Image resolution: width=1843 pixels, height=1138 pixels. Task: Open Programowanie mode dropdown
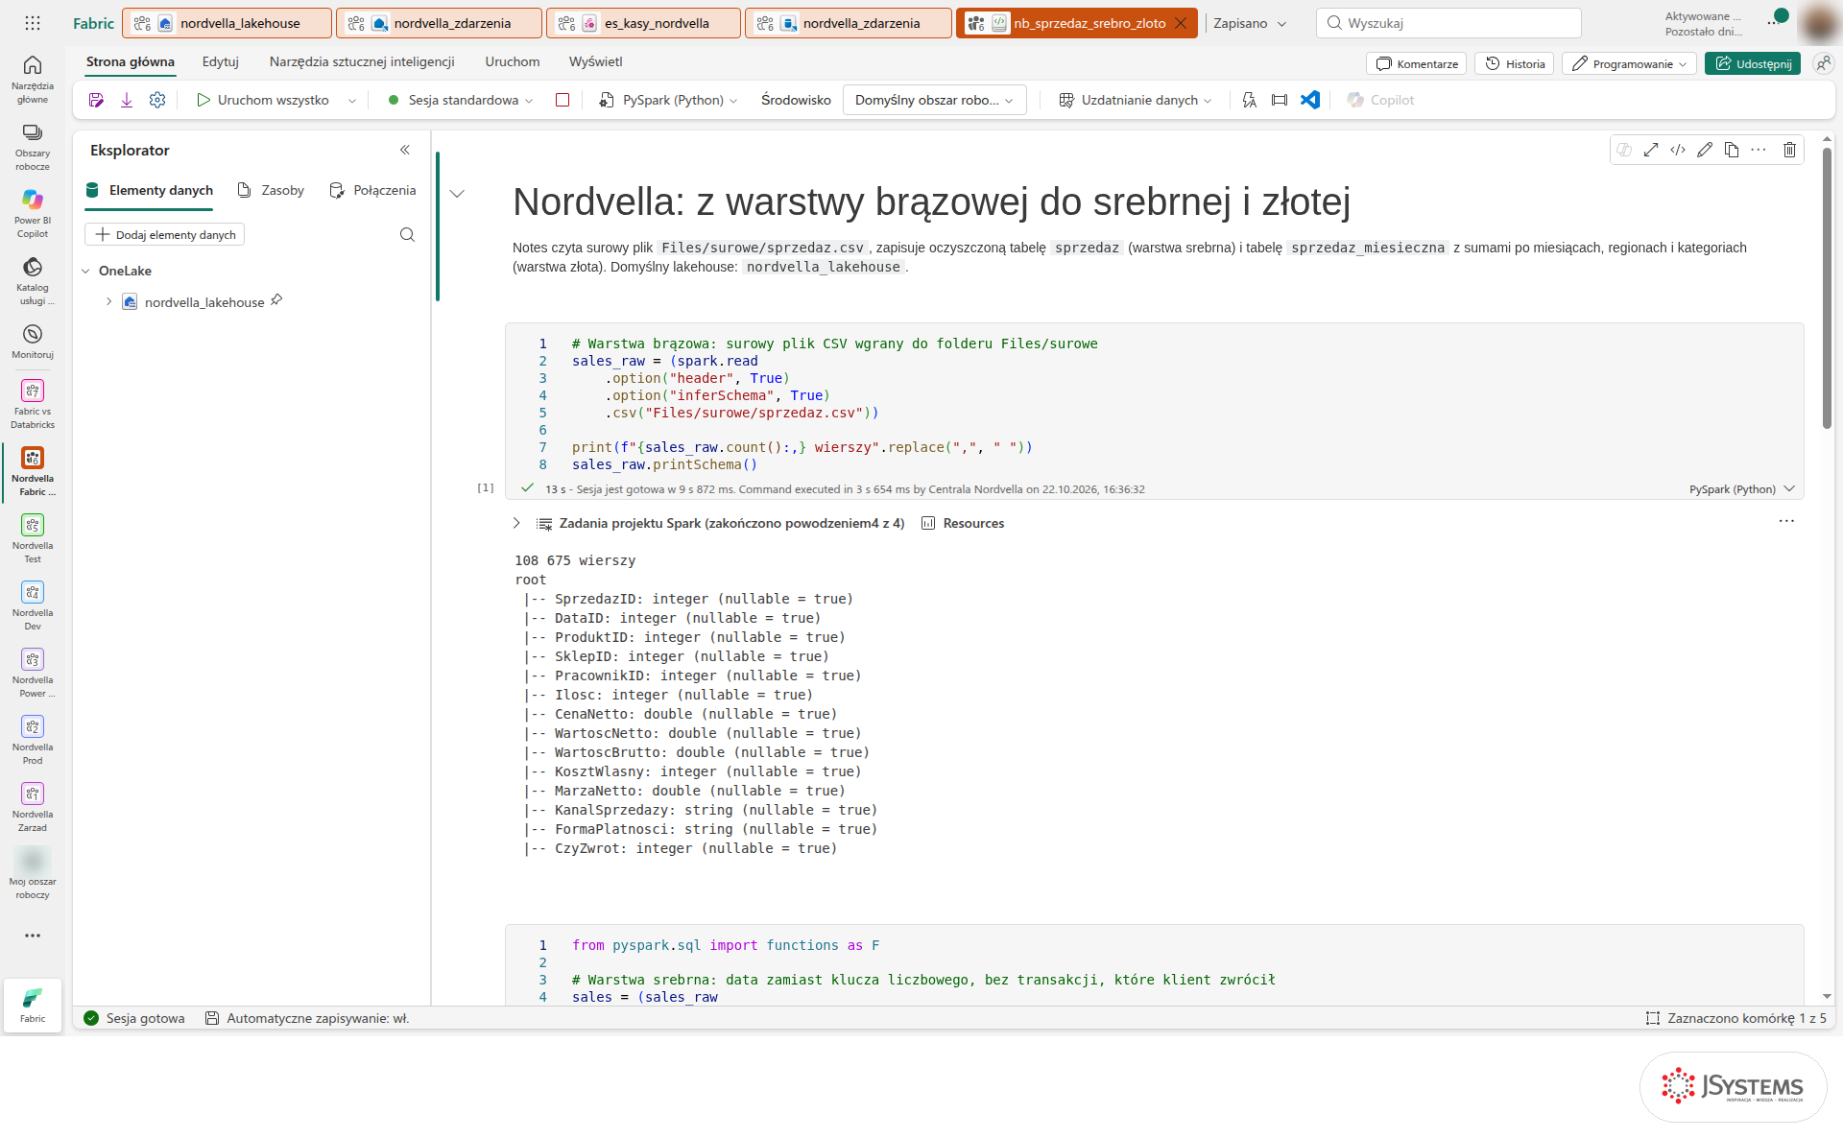pyautogui.click(x=1629, y=63)
